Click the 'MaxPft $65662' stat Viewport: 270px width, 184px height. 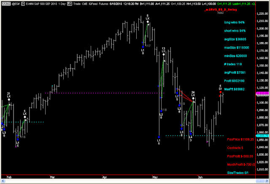tap(234, 89)
